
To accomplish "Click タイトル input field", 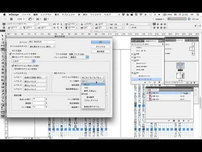I will click(x=42, y=42).
